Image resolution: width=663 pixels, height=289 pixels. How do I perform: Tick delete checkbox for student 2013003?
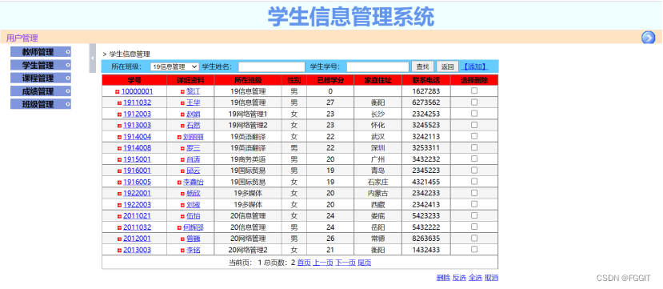tap(474, 249)
